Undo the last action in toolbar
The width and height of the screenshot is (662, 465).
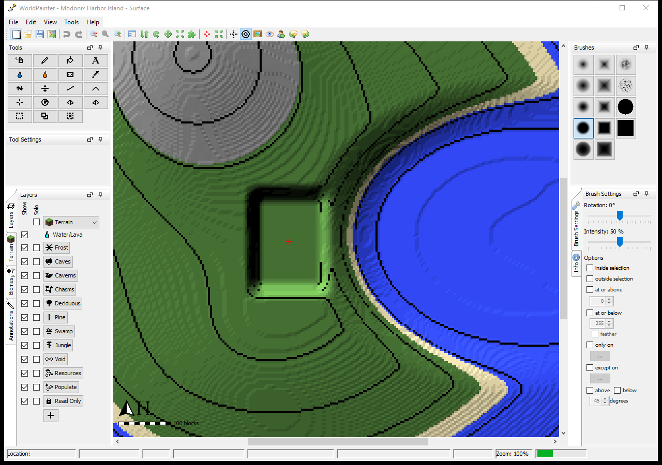click(x=66, y=34)
